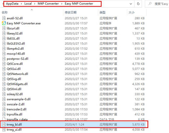
Task: Select the Qt5Xml.dll file name
Action: pyautogui.click(x=14, y=89)
